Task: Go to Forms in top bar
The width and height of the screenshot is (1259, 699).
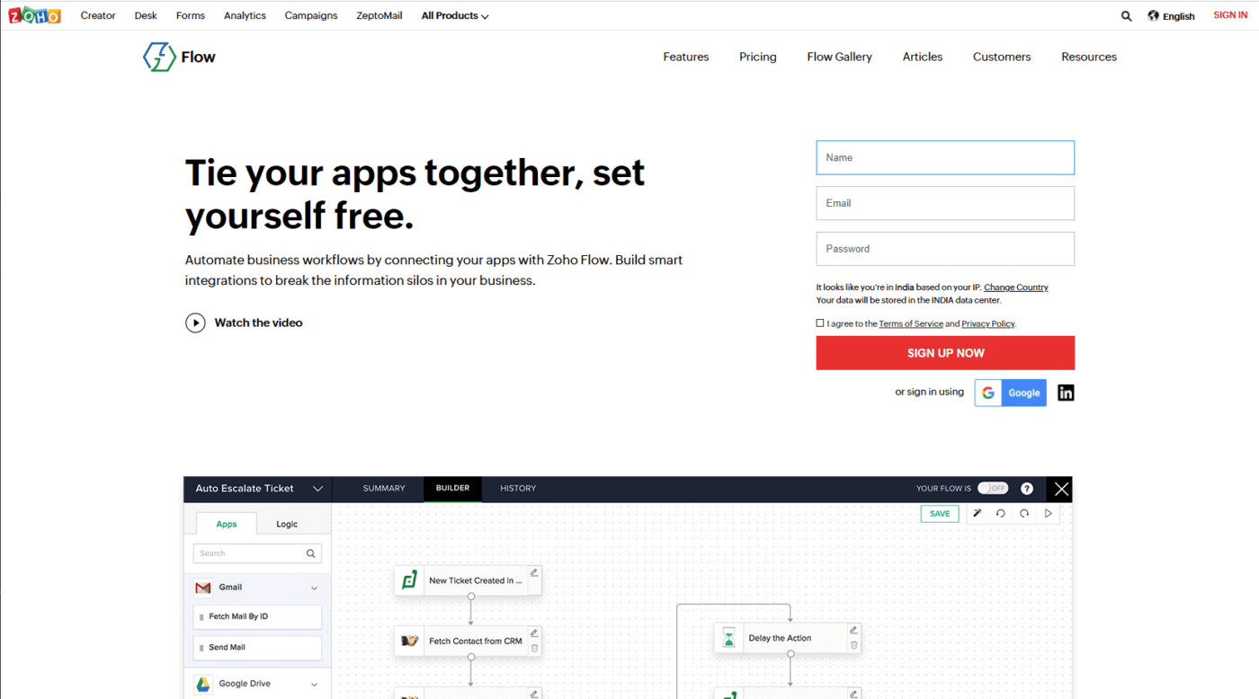Action: (191, 16)
